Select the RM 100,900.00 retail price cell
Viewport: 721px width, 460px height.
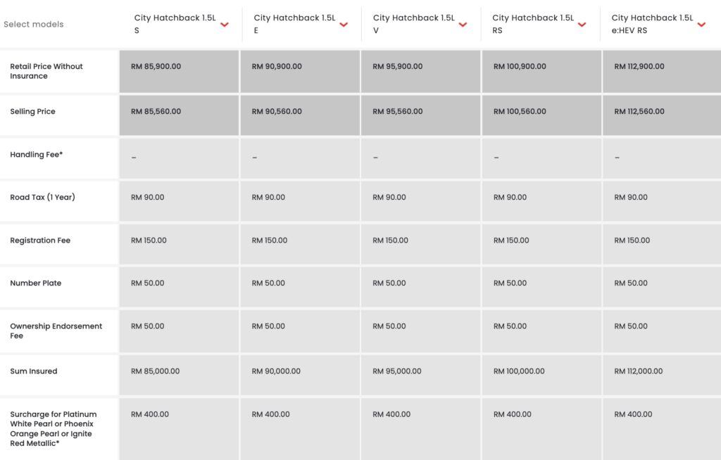coord(520,67)
